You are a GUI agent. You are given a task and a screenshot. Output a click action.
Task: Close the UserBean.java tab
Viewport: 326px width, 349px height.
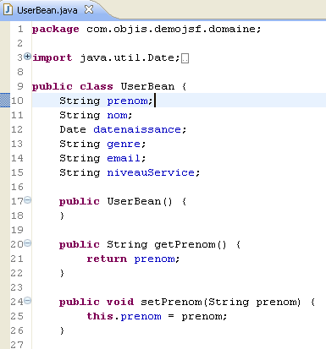pos(89,9)
